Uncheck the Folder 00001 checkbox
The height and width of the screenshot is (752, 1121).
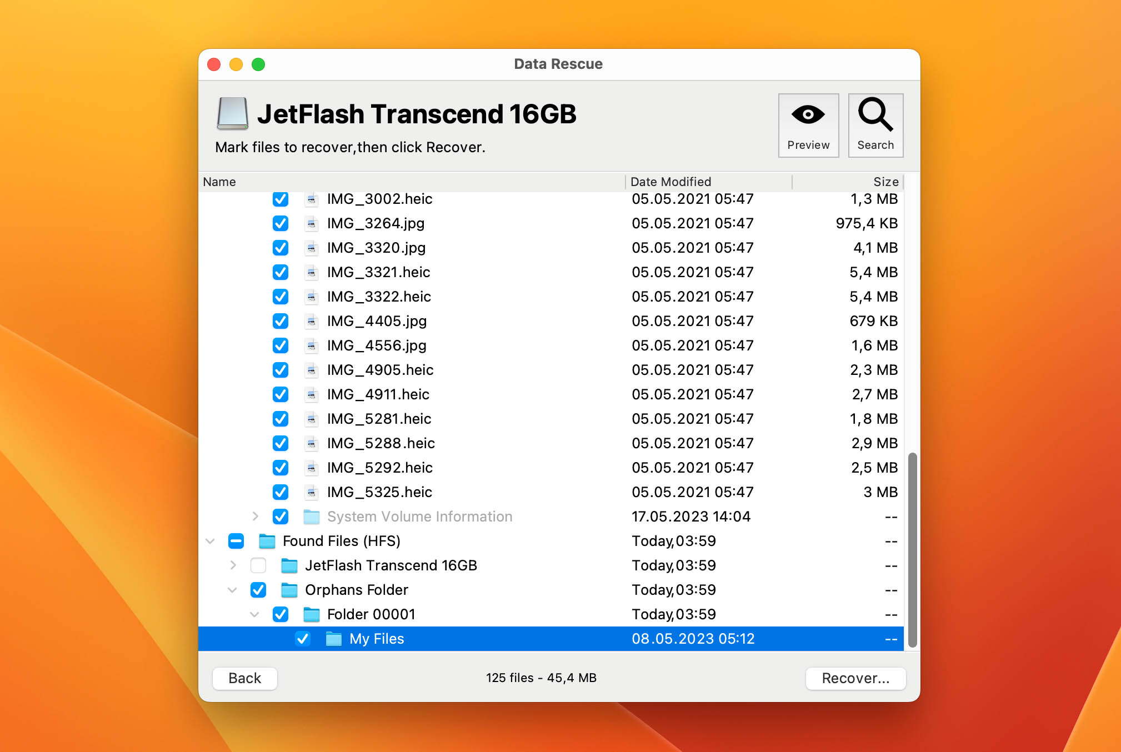click(281, 614)
